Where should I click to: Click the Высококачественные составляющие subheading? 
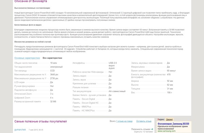32,8
